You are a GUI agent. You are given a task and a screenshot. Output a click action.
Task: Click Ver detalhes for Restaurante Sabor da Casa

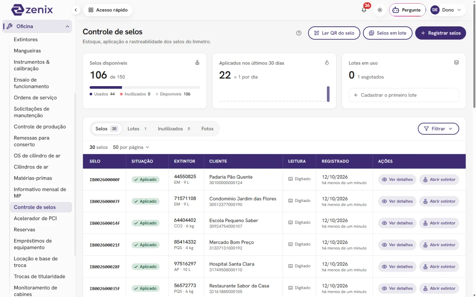(397, 288)
